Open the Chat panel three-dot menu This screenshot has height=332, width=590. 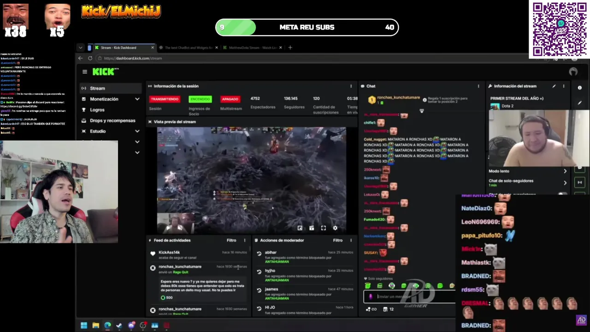tap(478, 86)
